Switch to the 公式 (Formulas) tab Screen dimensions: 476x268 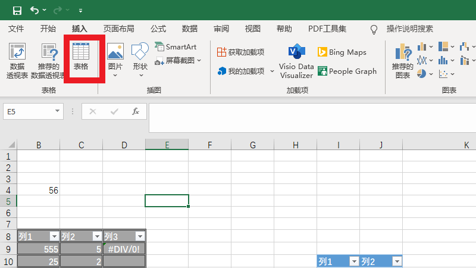click(x=158, y=29)
